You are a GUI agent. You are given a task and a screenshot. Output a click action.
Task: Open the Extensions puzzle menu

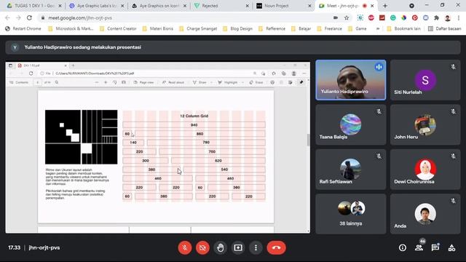(x=436, y=17)
